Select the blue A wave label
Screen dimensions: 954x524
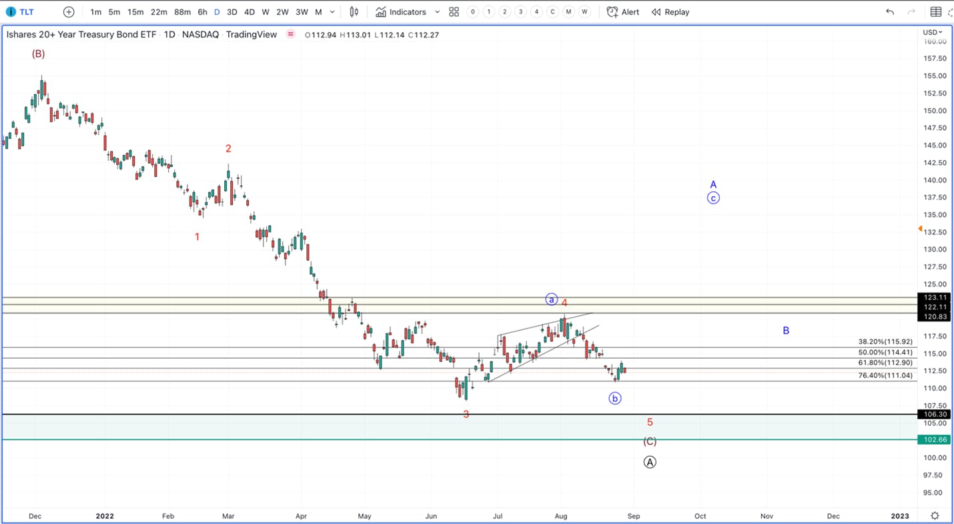pos(713,185)
